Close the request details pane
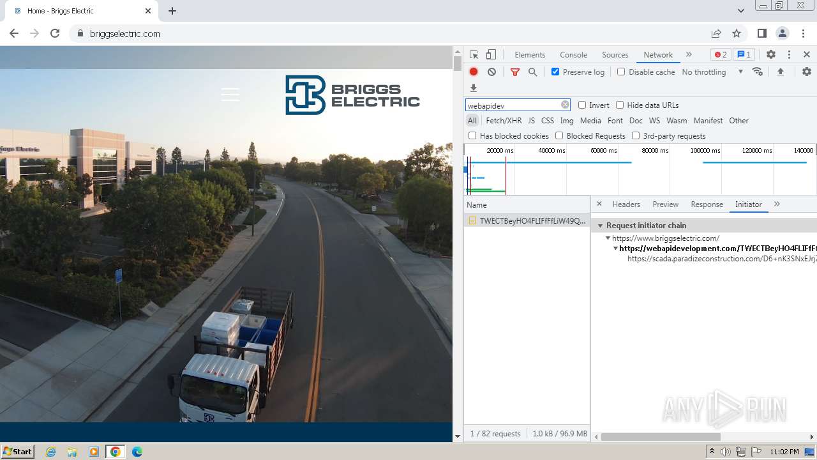817x460 pixels. click(x=599, y=204)
